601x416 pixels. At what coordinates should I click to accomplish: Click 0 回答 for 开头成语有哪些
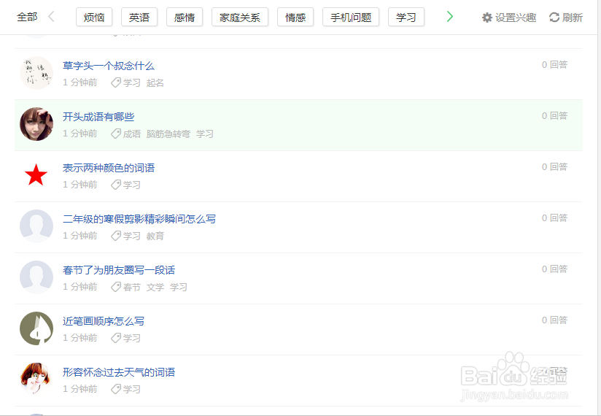[554, 116]
